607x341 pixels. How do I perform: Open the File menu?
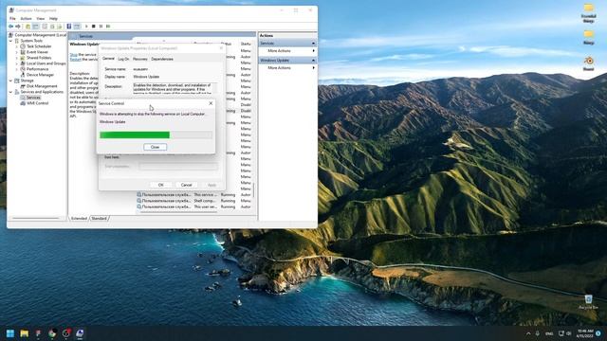point(12,19)
